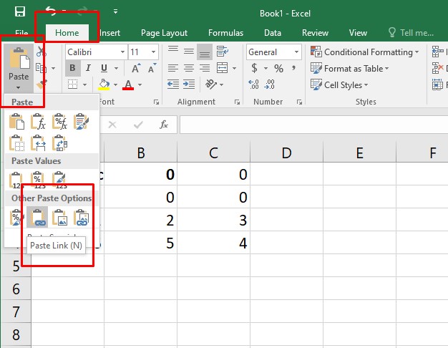Click the Insert Function fx icon in the formula bar
The image size is (448, 348).
pyautogui.click(x=164, y=125)
